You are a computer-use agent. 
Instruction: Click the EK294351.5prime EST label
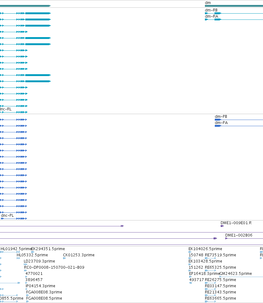[x=48, y=249]
